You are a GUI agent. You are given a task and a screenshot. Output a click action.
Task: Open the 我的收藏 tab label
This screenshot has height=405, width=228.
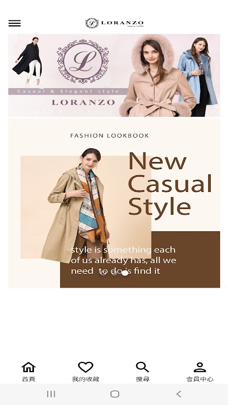[x=86, y=379]
